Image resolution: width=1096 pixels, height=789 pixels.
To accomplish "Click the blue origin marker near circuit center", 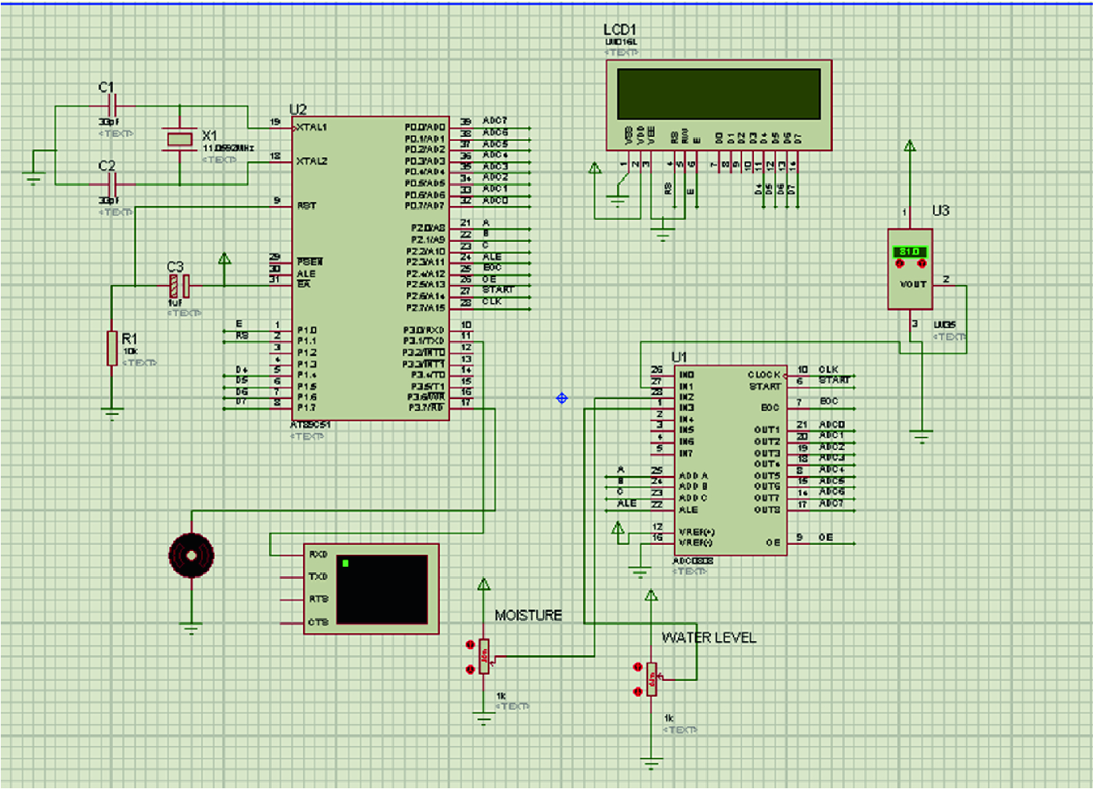I will coord(561,398).
